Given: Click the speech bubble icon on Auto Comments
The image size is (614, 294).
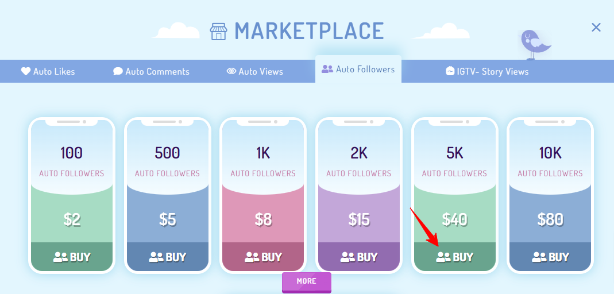Looking at the screenshot, I should 118,71.
